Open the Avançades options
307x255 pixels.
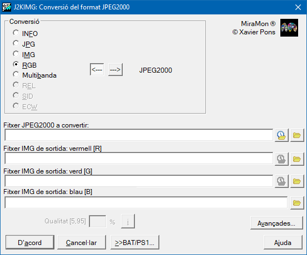click(x=276, y=223)
